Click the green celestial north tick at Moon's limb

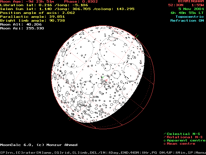137,36
